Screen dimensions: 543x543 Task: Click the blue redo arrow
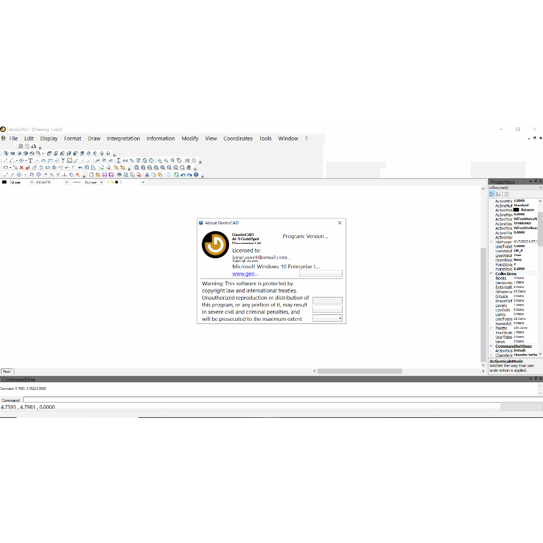click(x=190, y=175)
